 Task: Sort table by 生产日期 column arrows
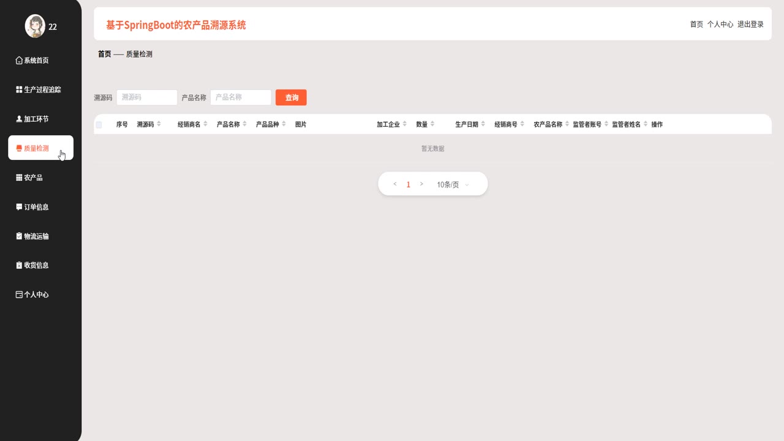click(483, 124)
